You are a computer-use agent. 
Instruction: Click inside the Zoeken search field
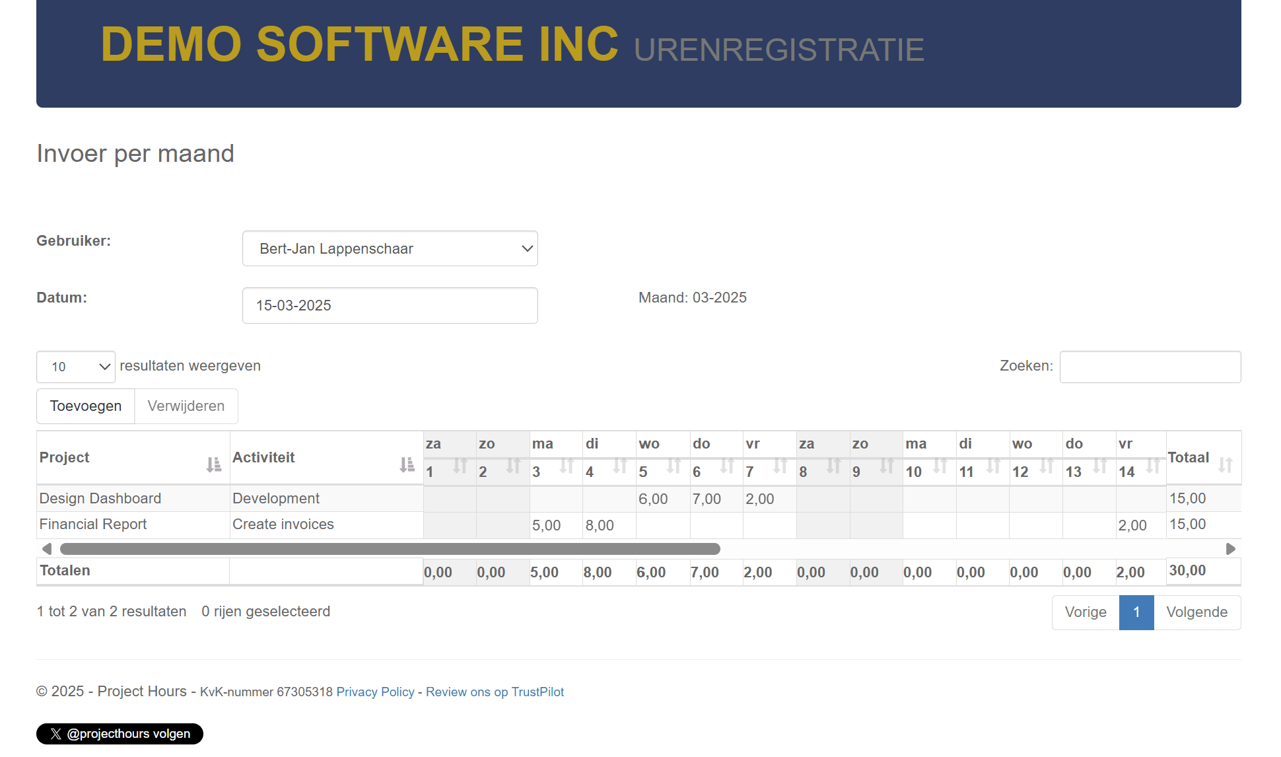(x=1150, y=367)
